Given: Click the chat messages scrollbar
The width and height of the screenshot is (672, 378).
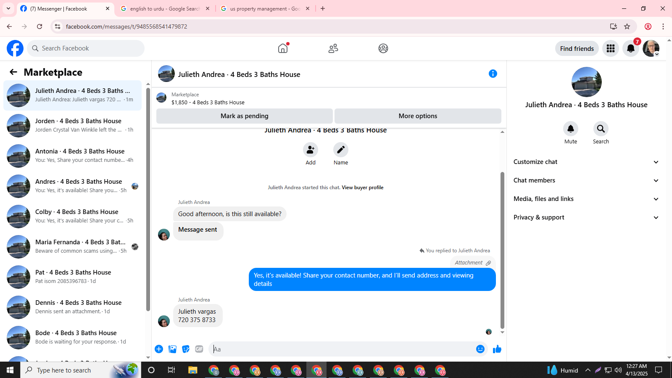Looking at the screenshot, I should (502, 250).
